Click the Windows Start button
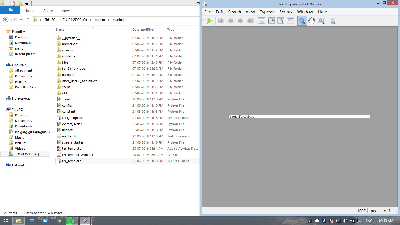The height and width of the screenshot is (225, 400). pos(6,221)
